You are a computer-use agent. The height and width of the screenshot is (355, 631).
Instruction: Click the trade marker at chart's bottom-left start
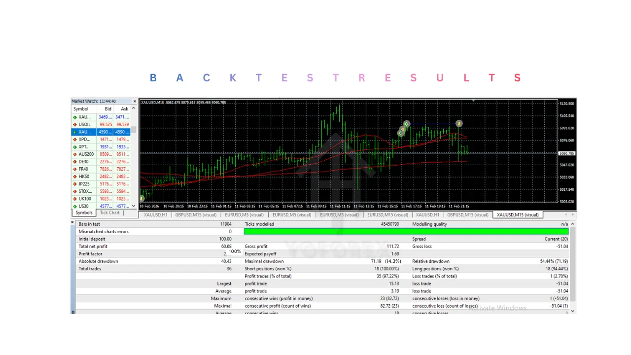tap(142, 199)
